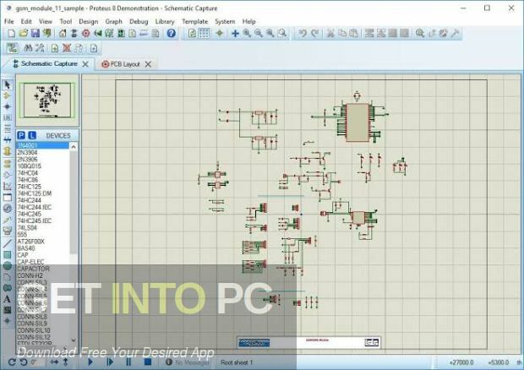Click the overview thumbnail of the schematic
Screen dimensions: 524x370
(x=47, y=101)
